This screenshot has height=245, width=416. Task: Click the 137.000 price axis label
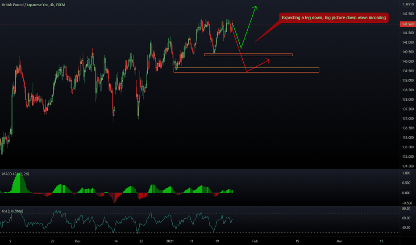pyautogui.click(x=408, y=118)
